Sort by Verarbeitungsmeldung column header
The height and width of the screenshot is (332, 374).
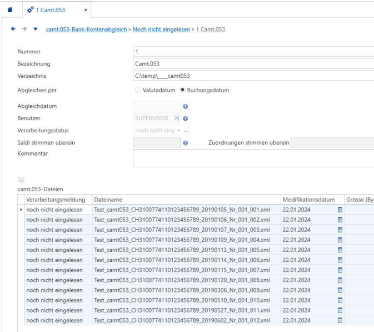[58, 200]
